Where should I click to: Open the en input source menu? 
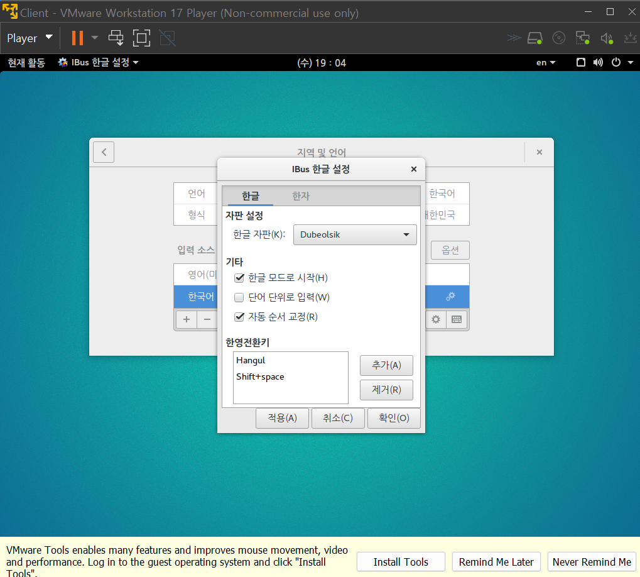[546, 62]
